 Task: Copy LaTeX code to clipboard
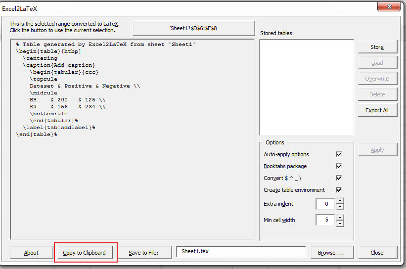85,253
